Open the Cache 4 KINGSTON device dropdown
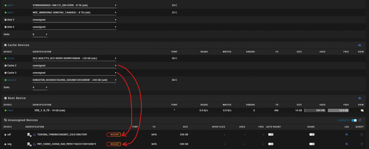Image resolution: width=369 pixels, height=149 pixels. coord(75,80)
